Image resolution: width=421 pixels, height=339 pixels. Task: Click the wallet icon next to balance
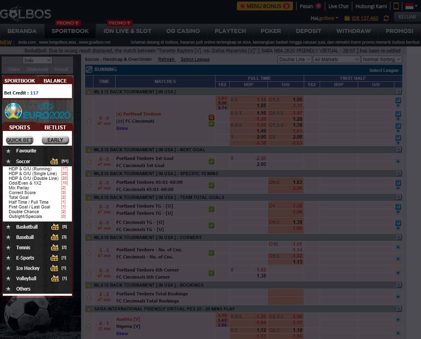tap(347, 18)
